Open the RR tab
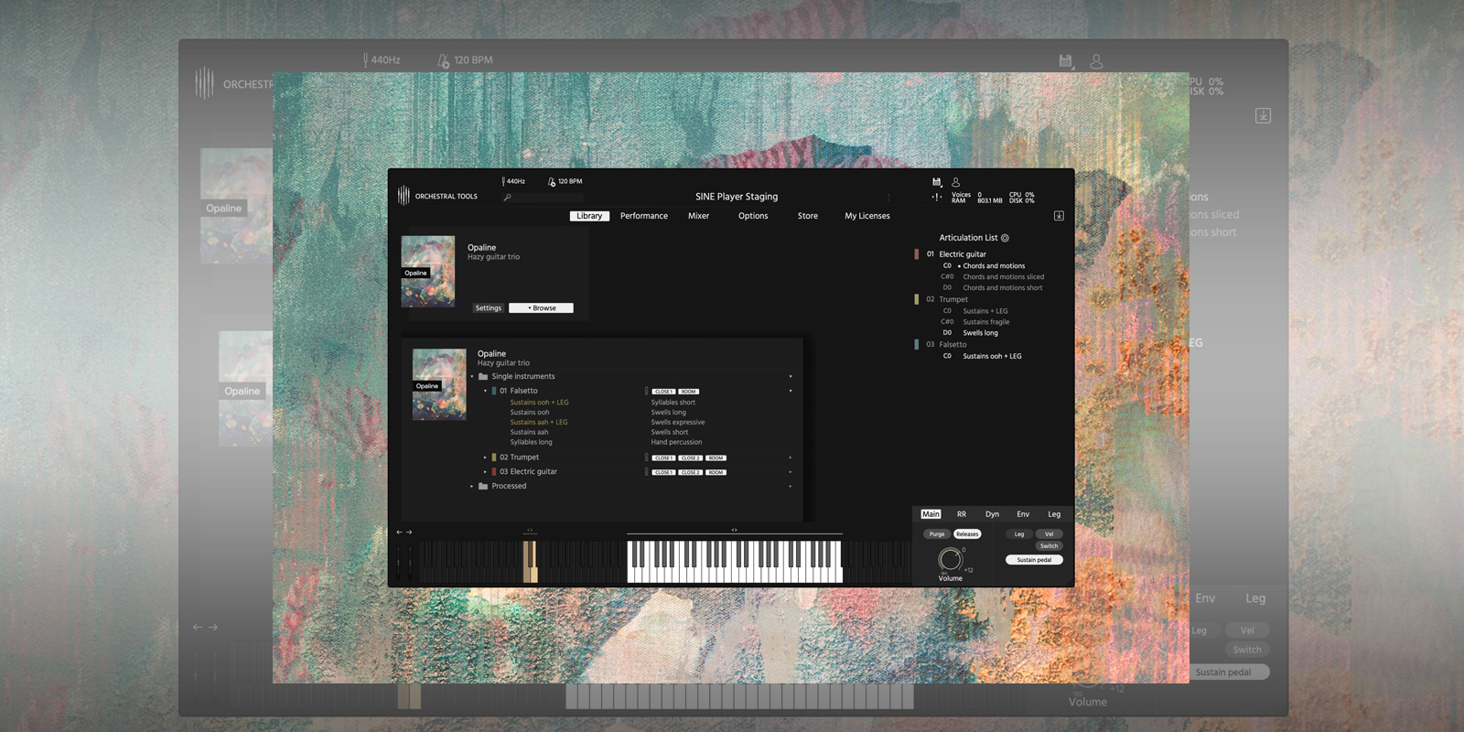This screenshot has height=732, width=1464. (x=962, y=514)
